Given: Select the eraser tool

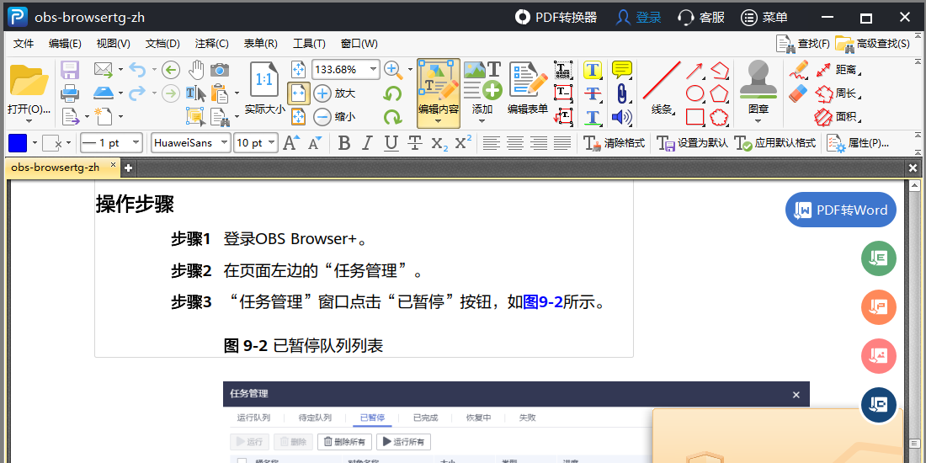Looking at the screenshot, I should click(798, 93).
